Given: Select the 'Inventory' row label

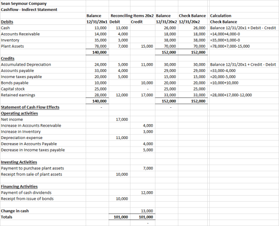Looking at the screenshot, I should [10, 40].
